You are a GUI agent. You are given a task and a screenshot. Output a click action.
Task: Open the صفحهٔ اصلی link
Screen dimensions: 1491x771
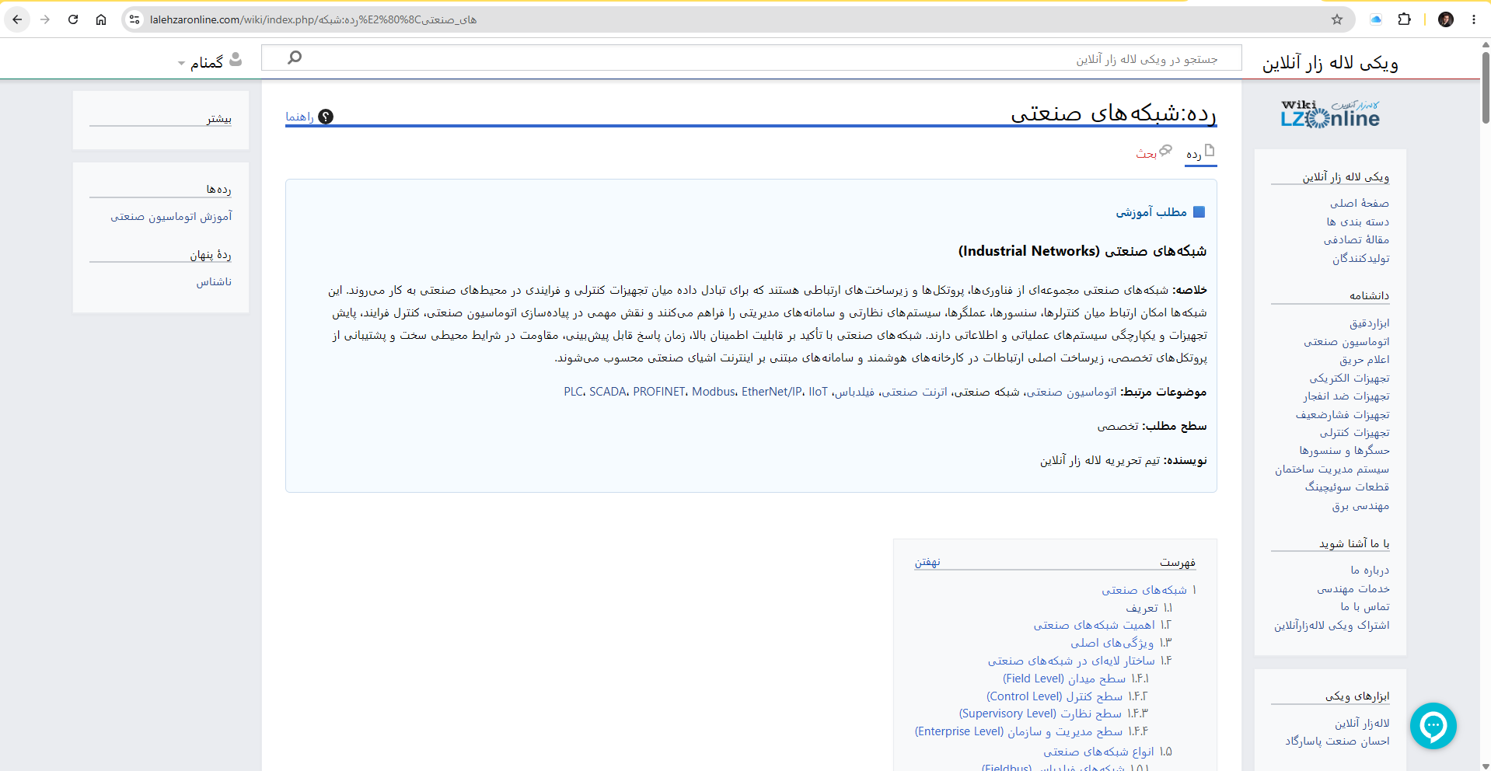[x=1359, y=203]
